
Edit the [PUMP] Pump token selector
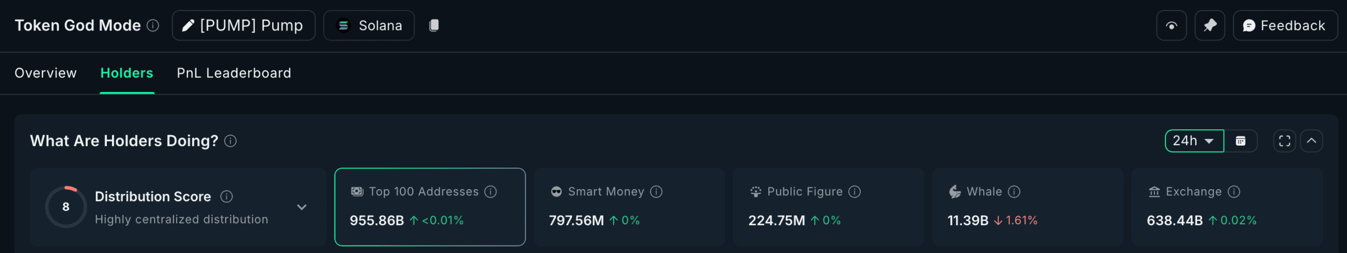pos(243,25)
